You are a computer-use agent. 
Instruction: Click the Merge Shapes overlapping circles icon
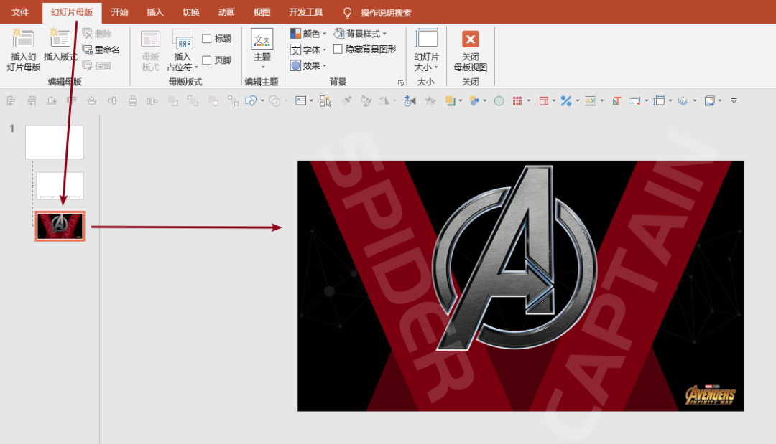274,100
